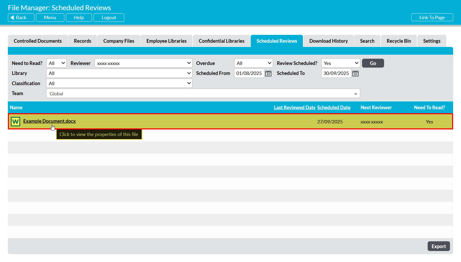
Task: Open the Review Scheduled dropdown
Action: (340, 63)
